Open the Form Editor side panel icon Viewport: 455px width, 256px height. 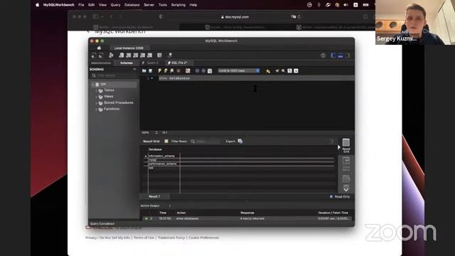pos(346,164)
